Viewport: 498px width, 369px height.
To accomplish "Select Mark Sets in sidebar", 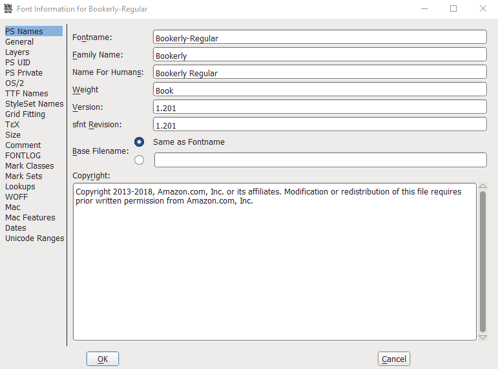I will tap(24, 176).
